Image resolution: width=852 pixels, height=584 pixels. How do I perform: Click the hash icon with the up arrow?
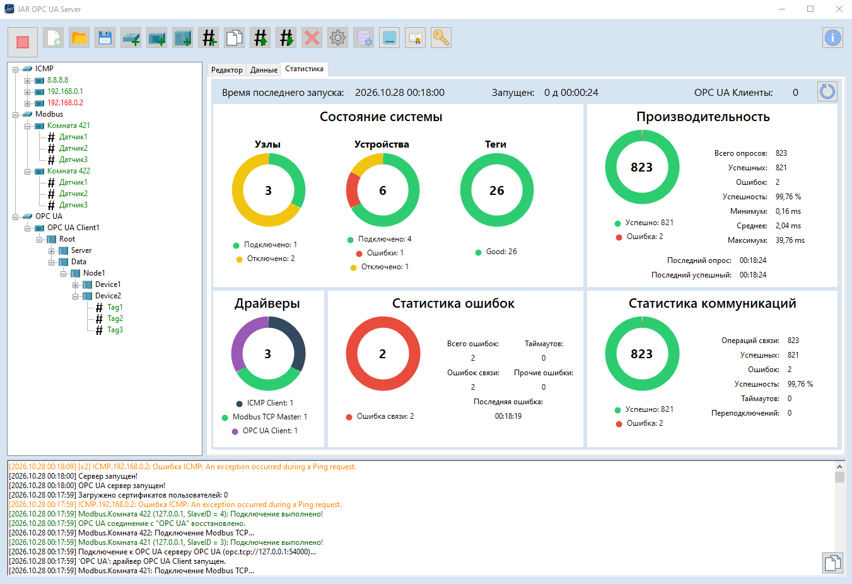(260, 38)
